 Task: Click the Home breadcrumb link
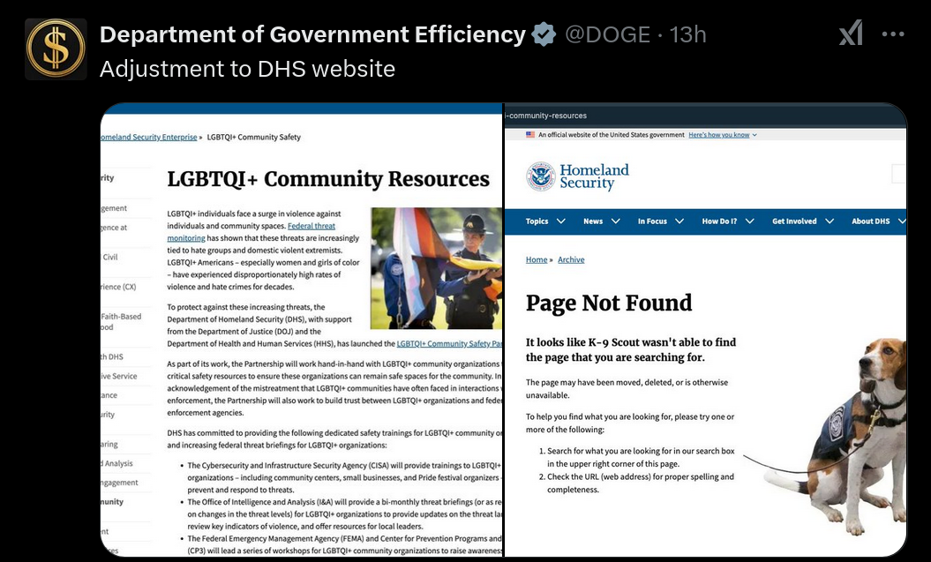pyautogui.click(x=537, y=259)
